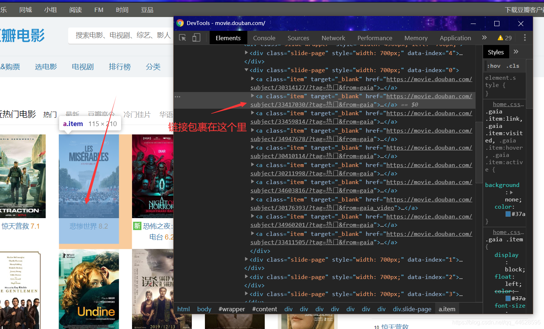Viewport: 544px width, 329px height.
Task: Expand the anchor for subject/30314127
Action: tap(253, 79)
